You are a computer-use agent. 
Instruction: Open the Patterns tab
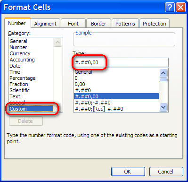pos(125,24)
